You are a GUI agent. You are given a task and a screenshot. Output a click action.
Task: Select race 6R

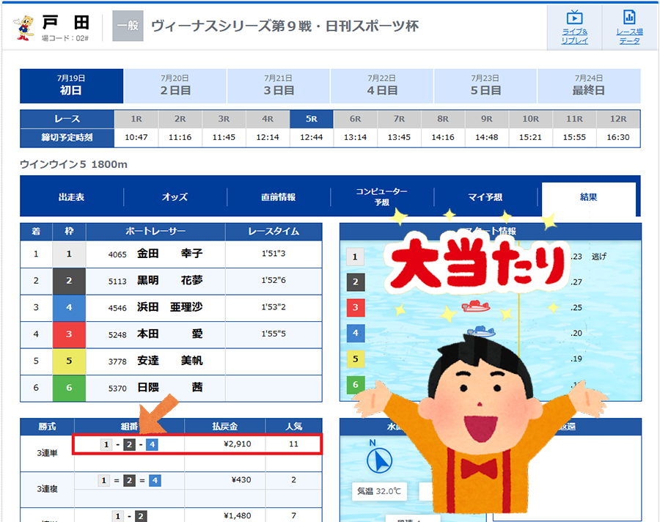[x=355, y=119]
